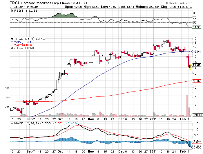Image resolution: width=203 pixels, height=154 pixels.
Task: Click the High 13.50 value in header
Action: coord(91,7)
